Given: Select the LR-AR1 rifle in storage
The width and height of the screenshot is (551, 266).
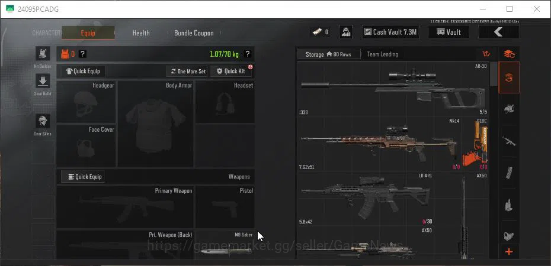Looking at the screenshot, I should tap(366, 199).
